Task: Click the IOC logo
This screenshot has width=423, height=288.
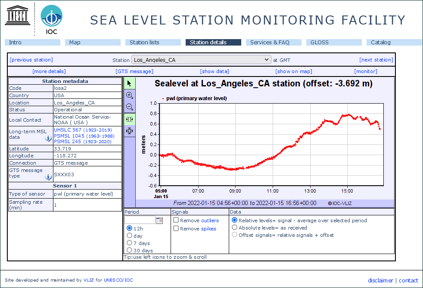Action: coord(52,20)
